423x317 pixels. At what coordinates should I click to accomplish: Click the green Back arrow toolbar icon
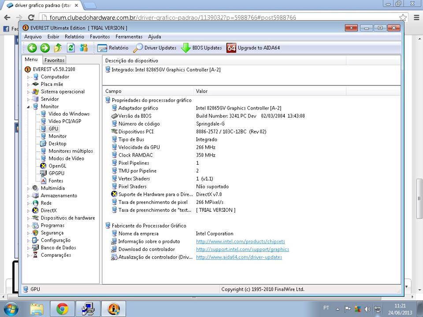click(32, 48)
